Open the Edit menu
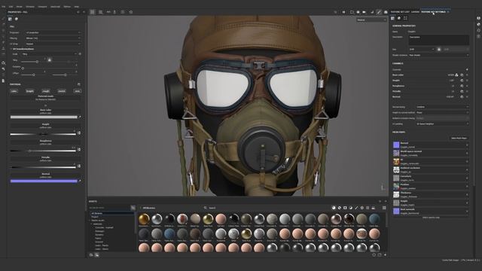This screenshot has width=482, height=271. [x=11, y=7]
